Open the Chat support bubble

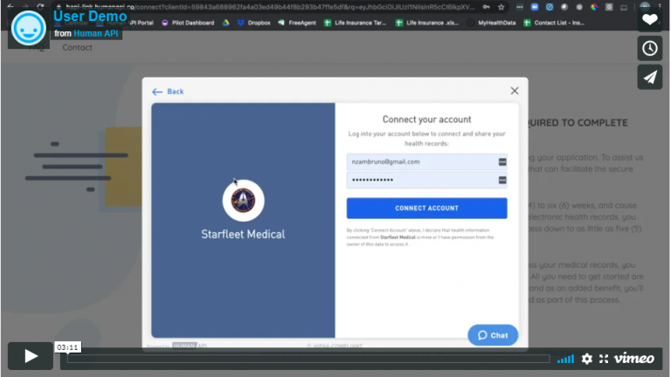(493, 335)
